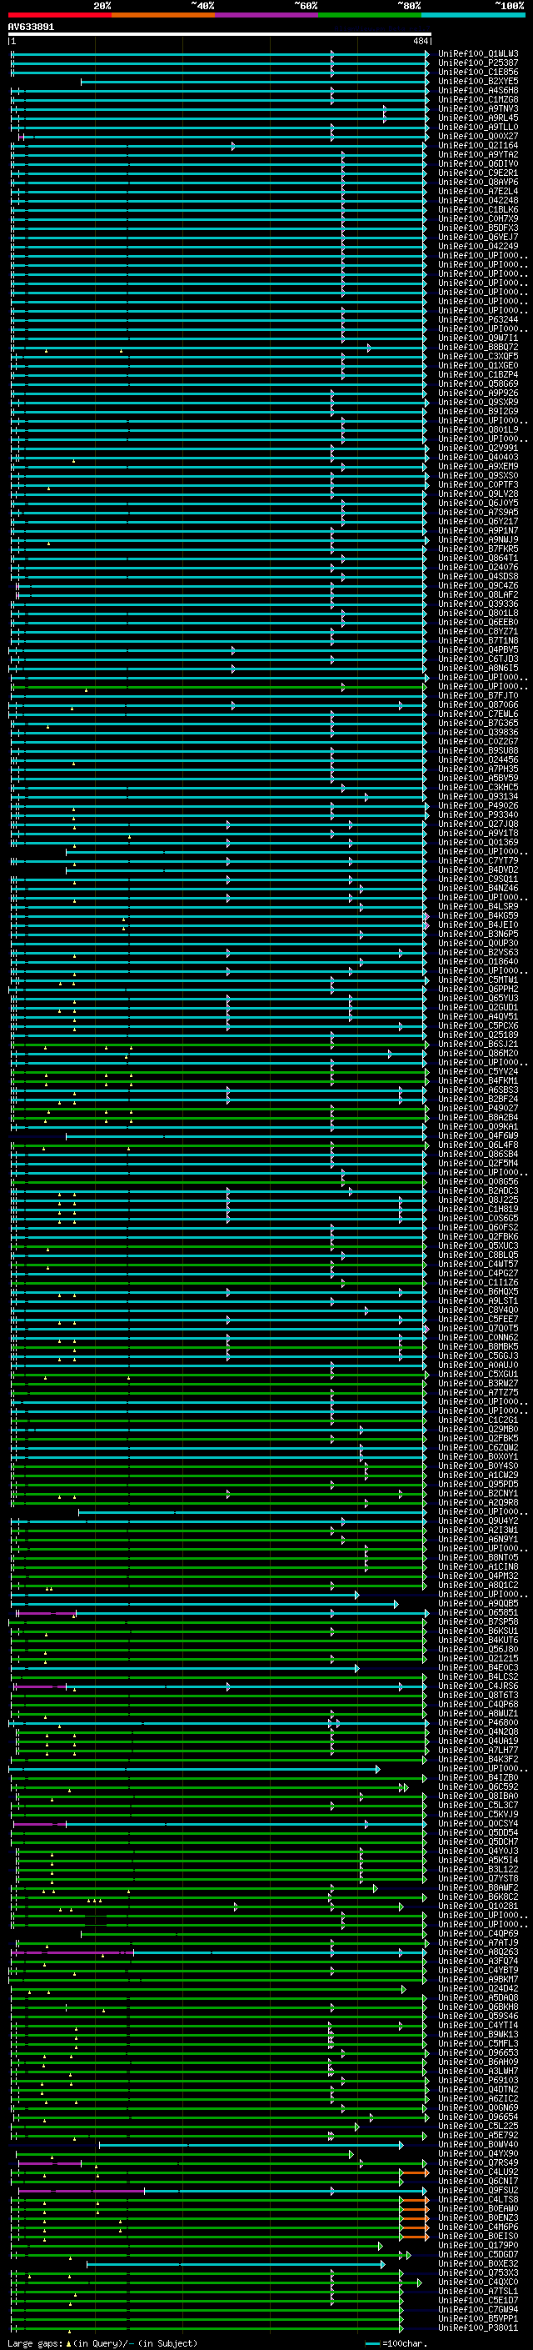Select UniRef100_C4LU92 label

(478, 2172)
